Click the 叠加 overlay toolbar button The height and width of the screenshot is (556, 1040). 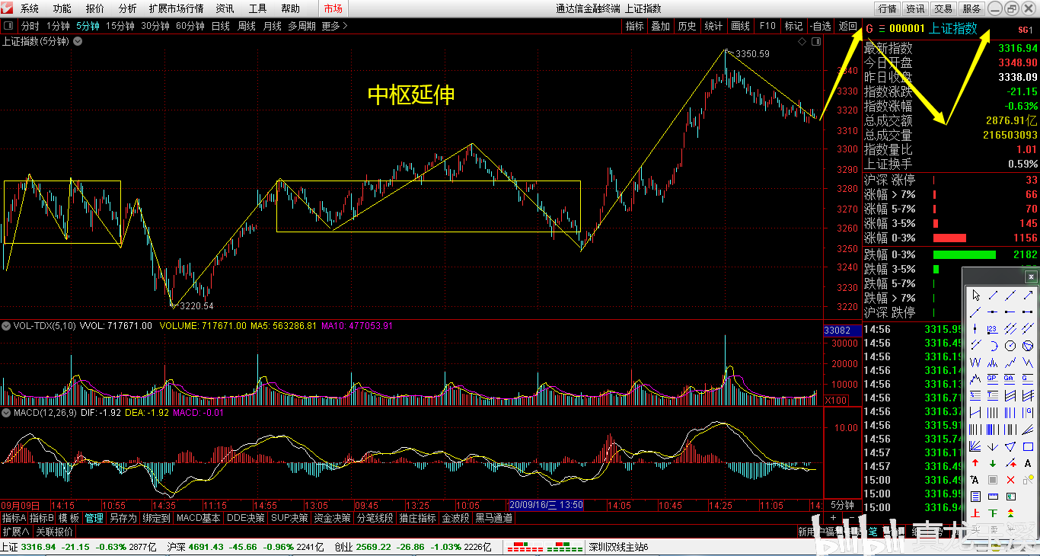660,26
